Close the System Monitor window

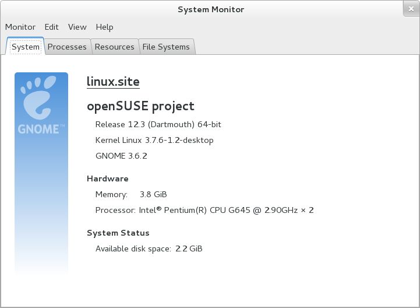click(410, 9)
